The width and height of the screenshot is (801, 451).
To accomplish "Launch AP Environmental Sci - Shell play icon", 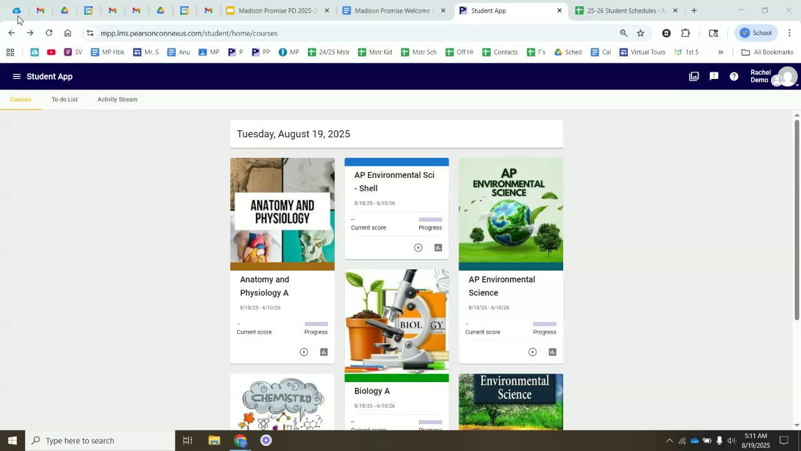I will pos(418,247).
